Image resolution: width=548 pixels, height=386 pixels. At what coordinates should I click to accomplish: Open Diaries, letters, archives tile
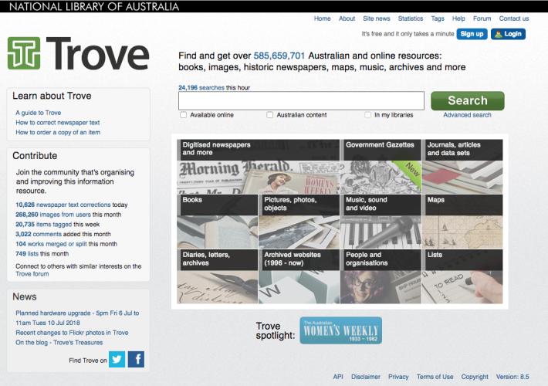pyautogui.click(x=217, y=276)
